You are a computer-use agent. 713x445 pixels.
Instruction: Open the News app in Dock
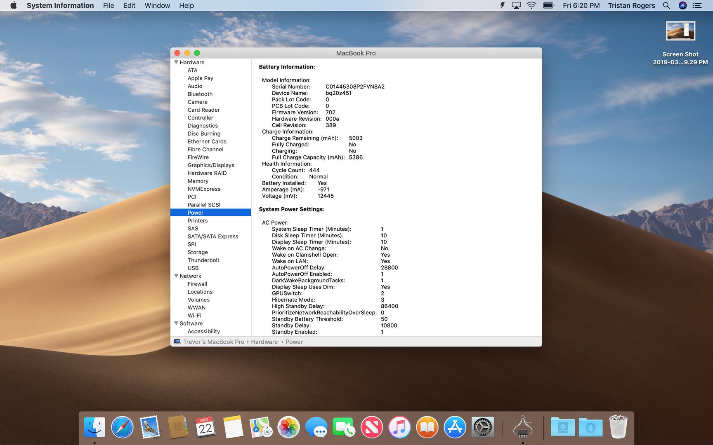coord(371,427)
